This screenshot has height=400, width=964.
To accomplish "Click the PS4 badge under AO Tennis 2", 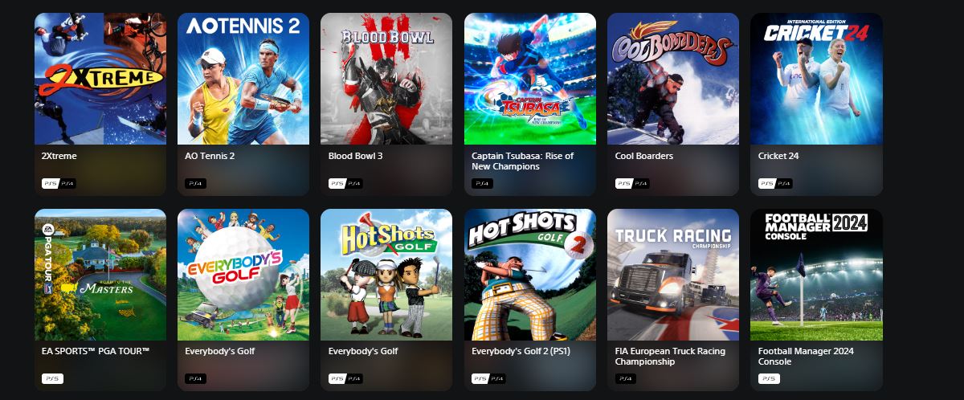I will (x=195, y=183).
